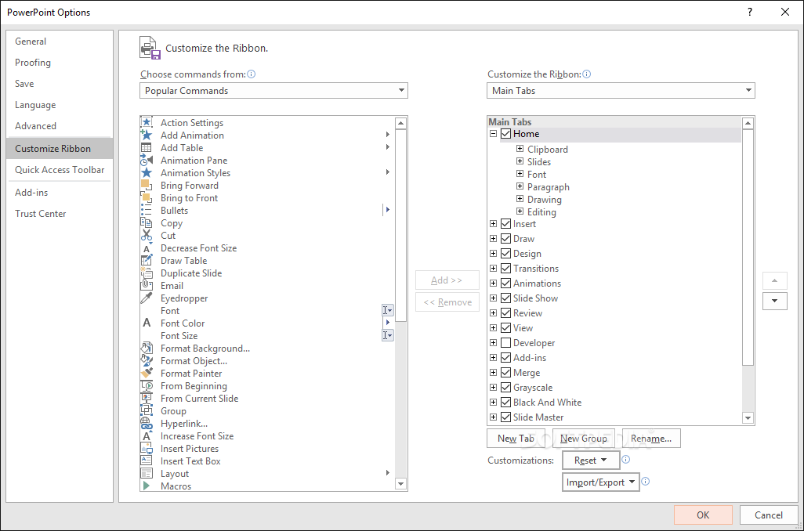Go to Quick Access Toolbar category

[x=60, y=170]
